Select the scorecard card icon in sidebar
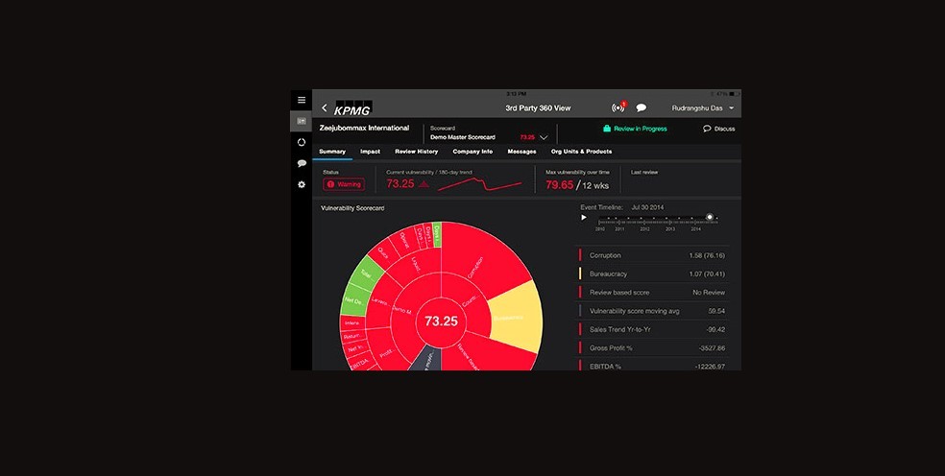Viewport: 945px width, 476px height. 302,122
